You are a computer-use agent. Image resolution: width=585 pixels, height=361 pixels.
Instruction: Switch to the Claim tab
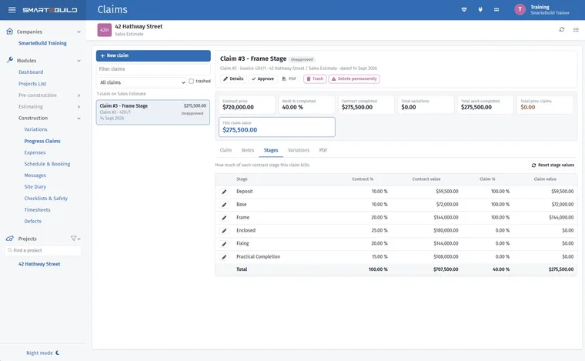226,150
